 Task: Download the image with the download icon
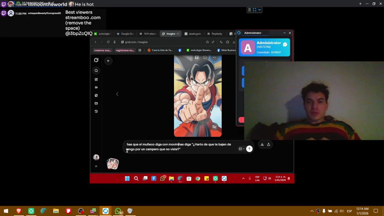point(262,145)
